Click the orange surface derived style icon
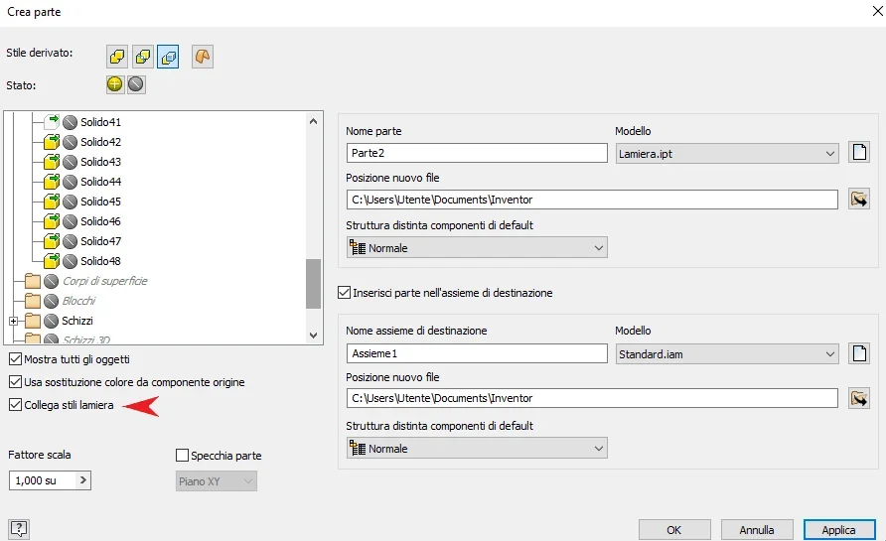 point(203,57)
